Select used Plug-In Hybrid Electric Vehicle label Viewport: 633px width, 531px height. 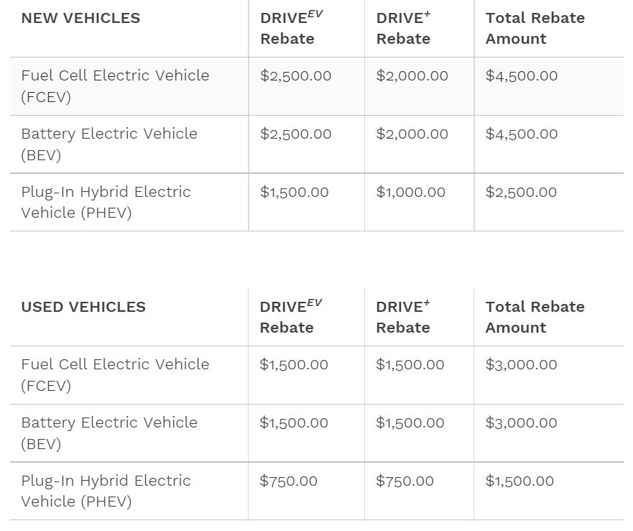tap(106, 491)
